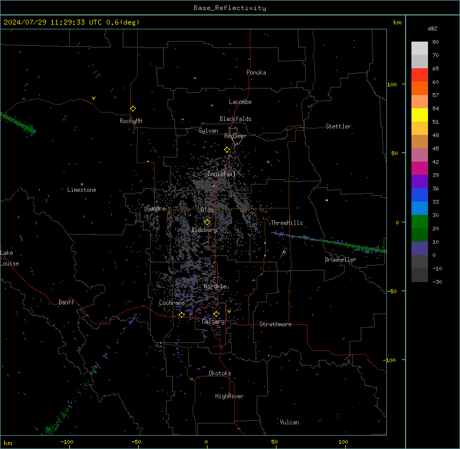
Task: Click the Stettler city label
Action: point(338,126)
